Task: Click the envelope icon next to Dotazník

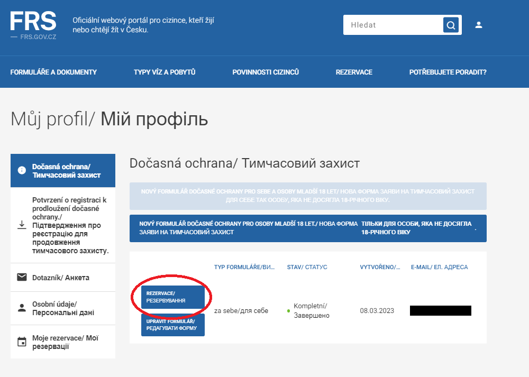Action: tap(22, 277)
